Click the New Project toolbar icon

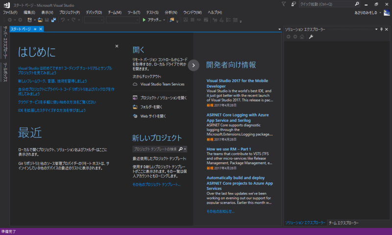click(29, 20)
